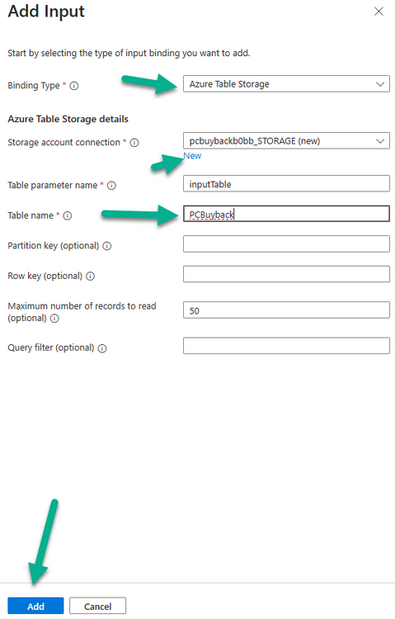395x619 pixels.
Task: Click the New storage connection link
Action: [192, 156]
